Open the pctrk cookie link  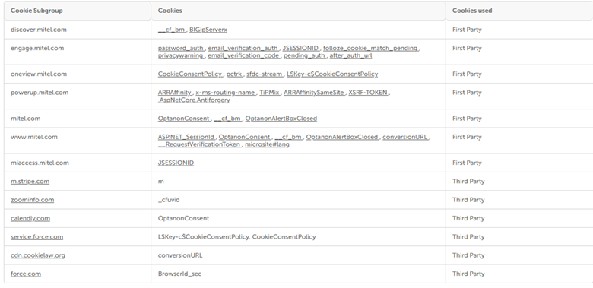[234, 74]
